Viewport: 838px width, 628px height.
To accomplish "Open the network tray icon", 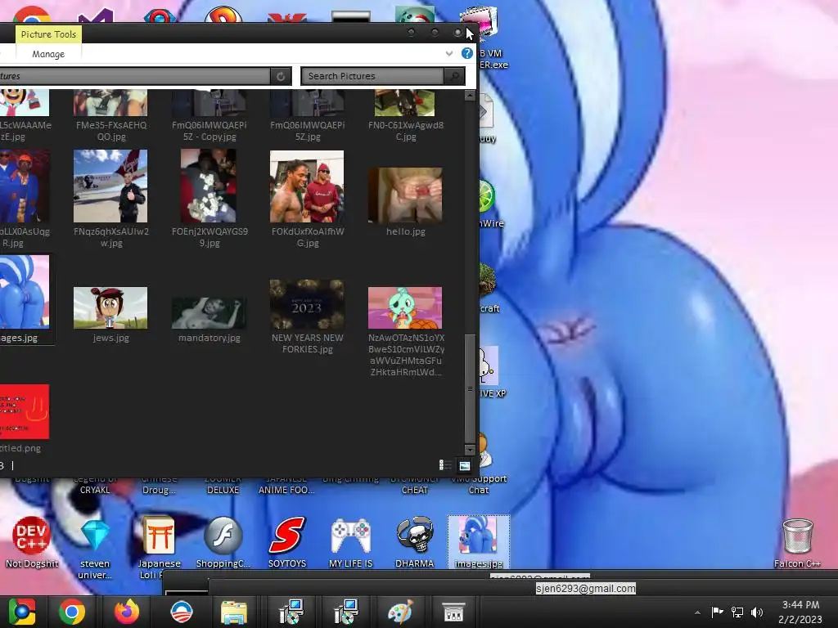I will click(x=737, y=612).
